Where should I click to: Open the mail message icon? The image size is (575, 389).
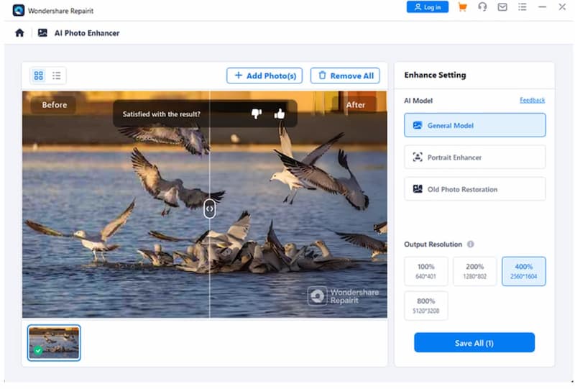point(502,7)
